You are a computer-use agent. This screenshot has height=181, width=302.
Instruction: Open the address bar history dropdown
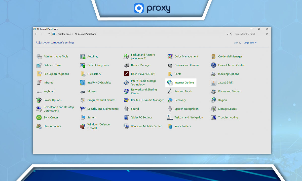click(x=228, y=34)
